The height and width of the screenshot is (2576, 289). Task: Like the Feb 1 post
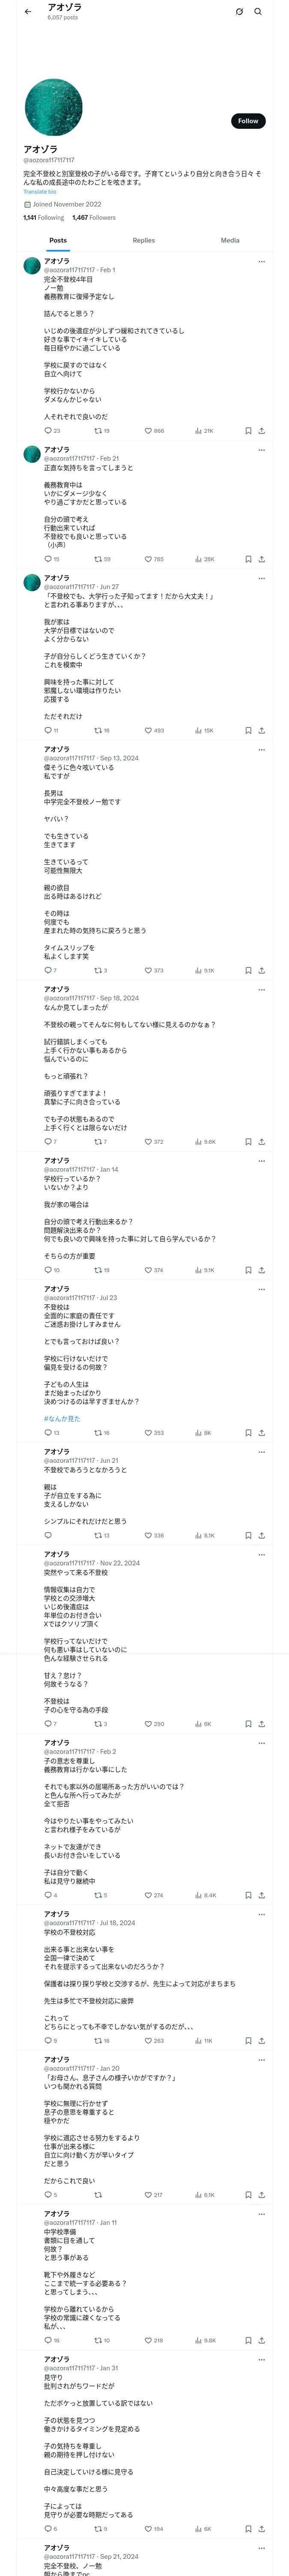coord(149,431)
